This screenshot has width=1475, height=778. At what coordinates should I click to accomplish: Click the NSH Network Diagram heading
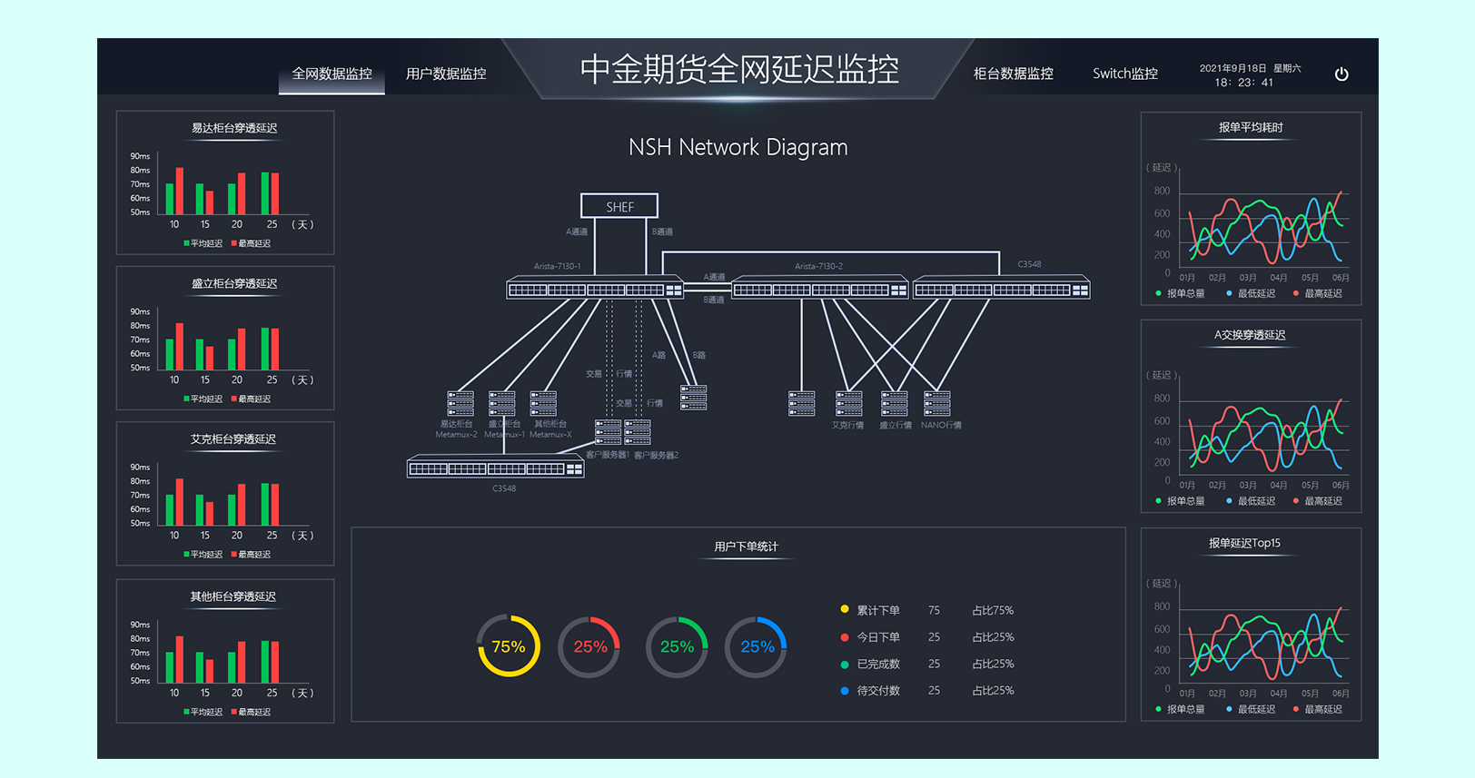pyautogui.click(x=737, y=147)
